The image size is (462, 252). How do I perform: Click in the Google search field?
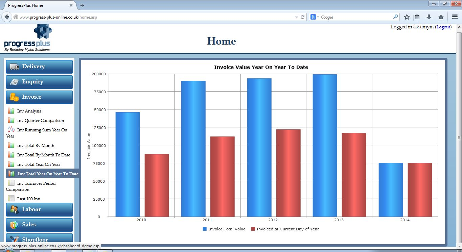[x=355, y=17]
